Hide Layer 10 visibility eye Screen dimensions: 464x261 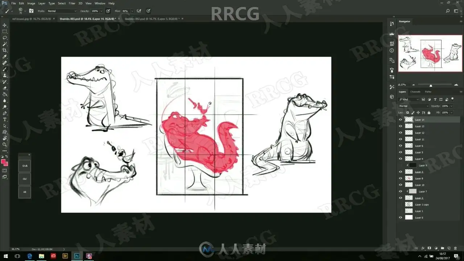pyautogui.click(x=401, y=185)
